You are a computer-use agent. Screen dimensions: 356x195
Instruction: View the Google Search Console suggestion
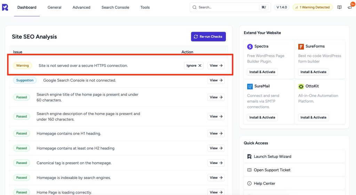[216, 80]
